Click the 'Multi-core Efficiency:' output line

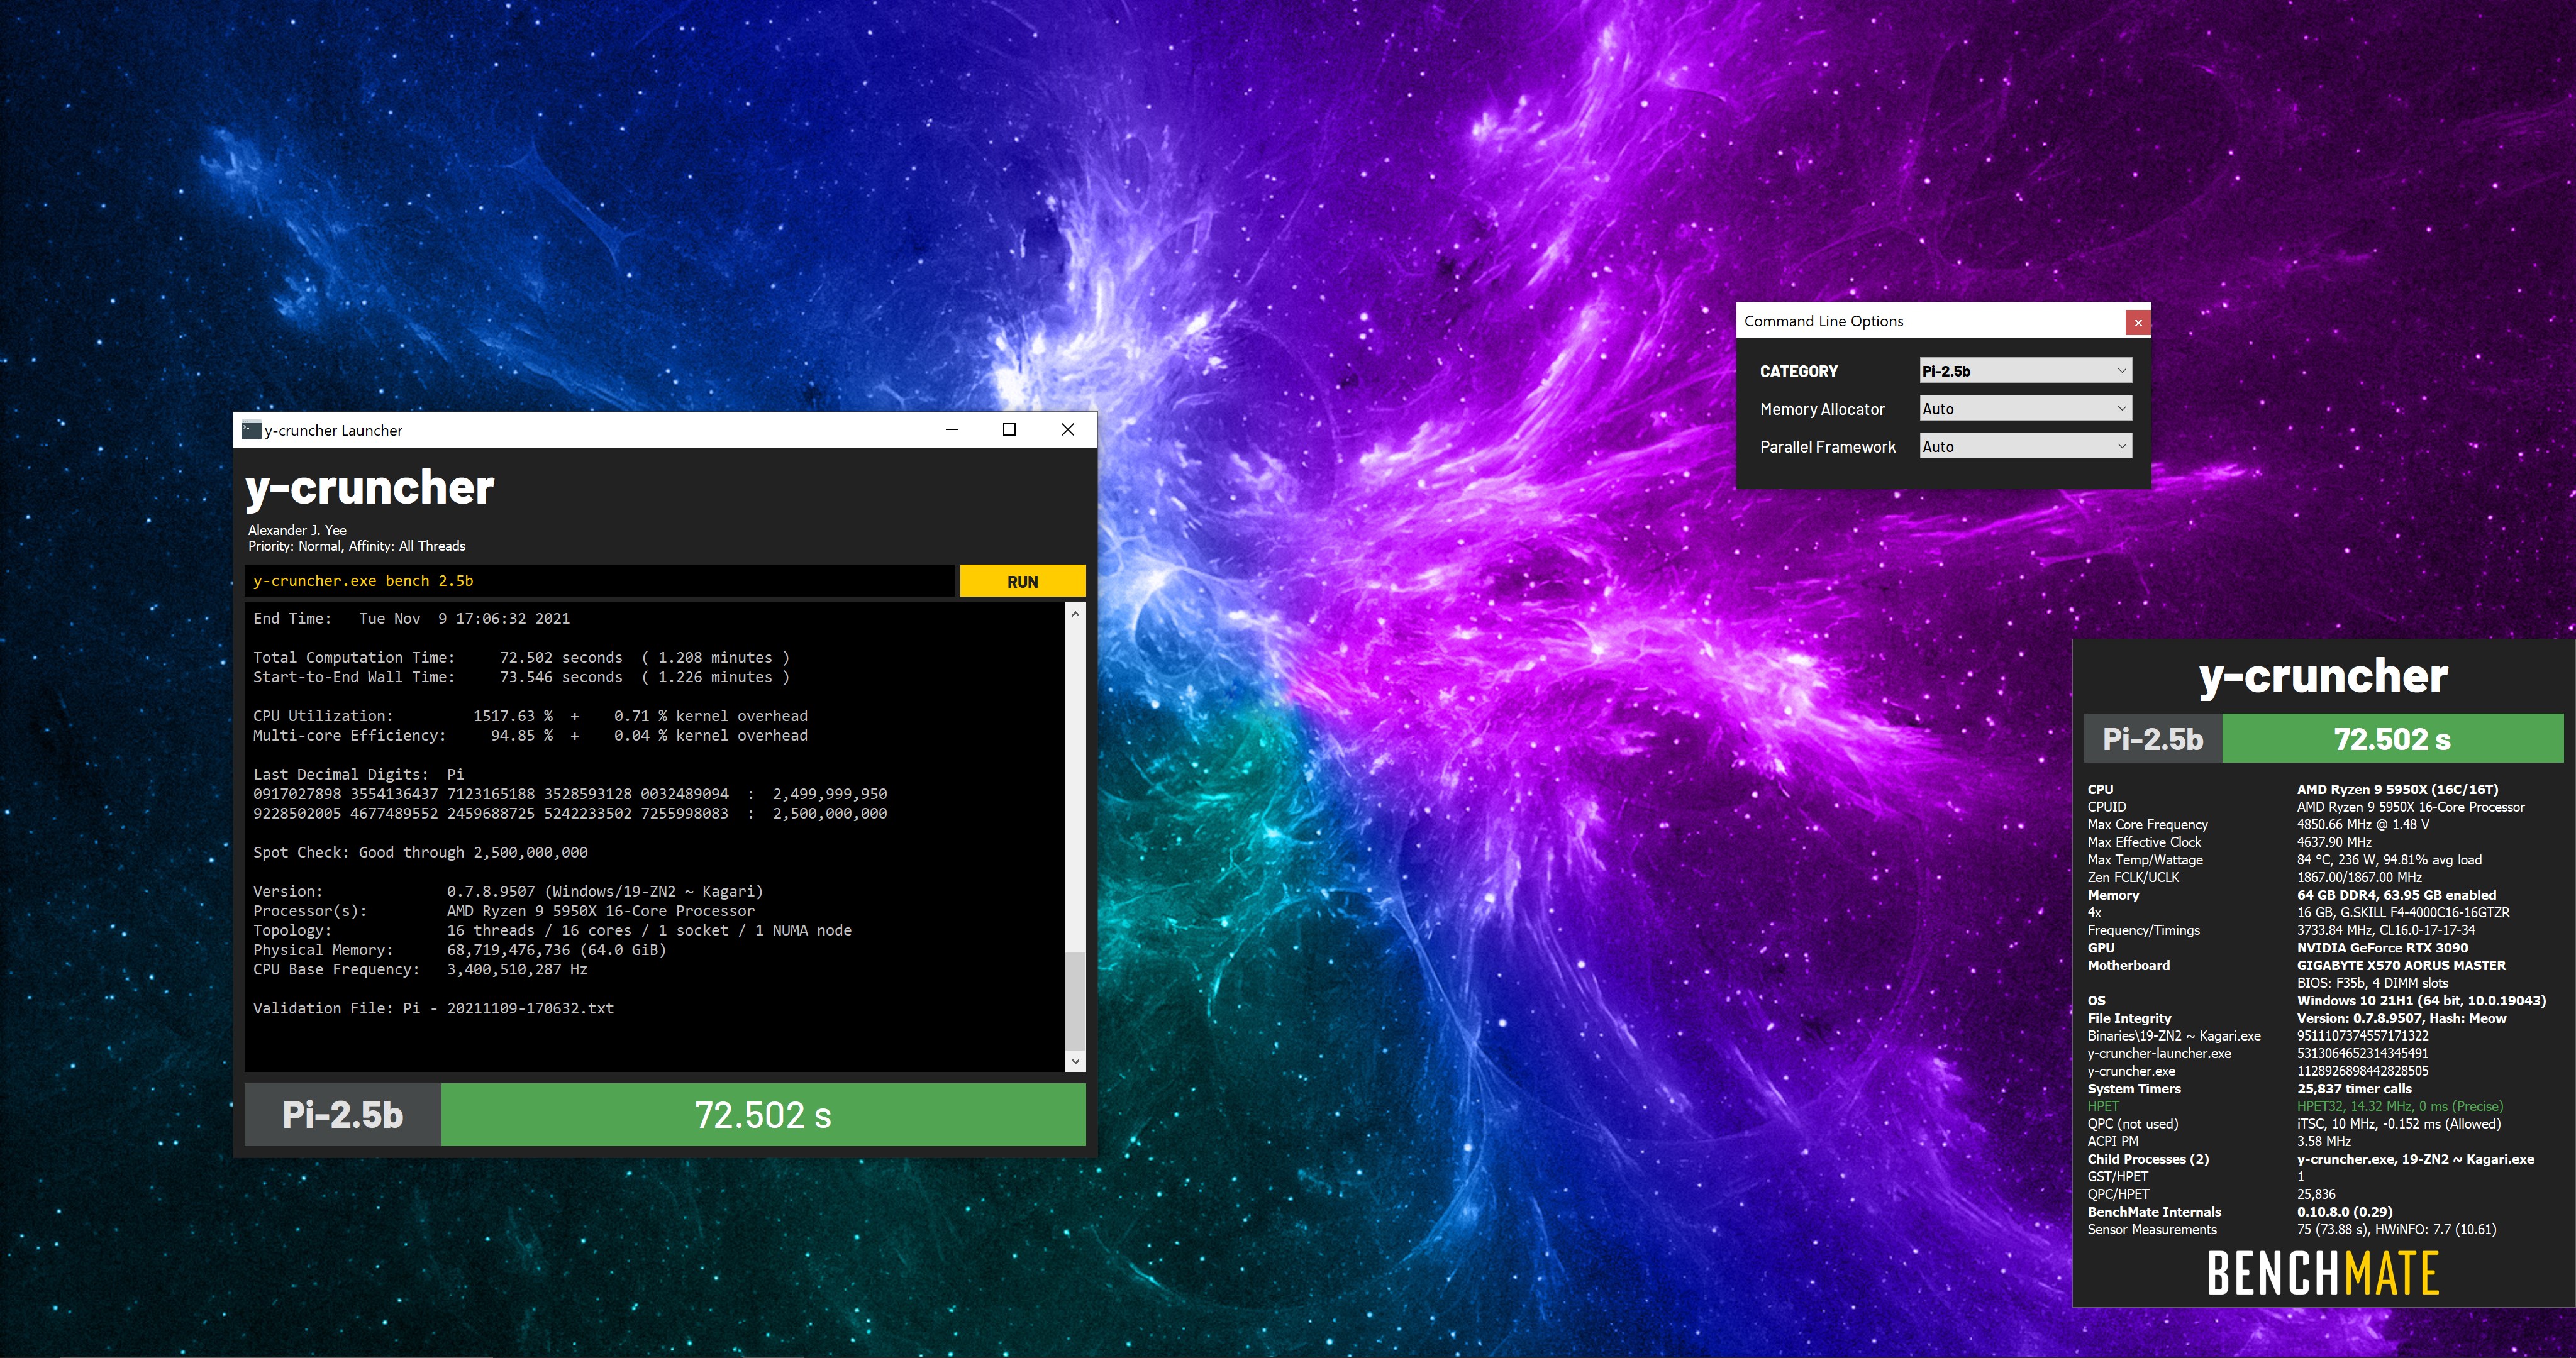click(x=530, y=736)
